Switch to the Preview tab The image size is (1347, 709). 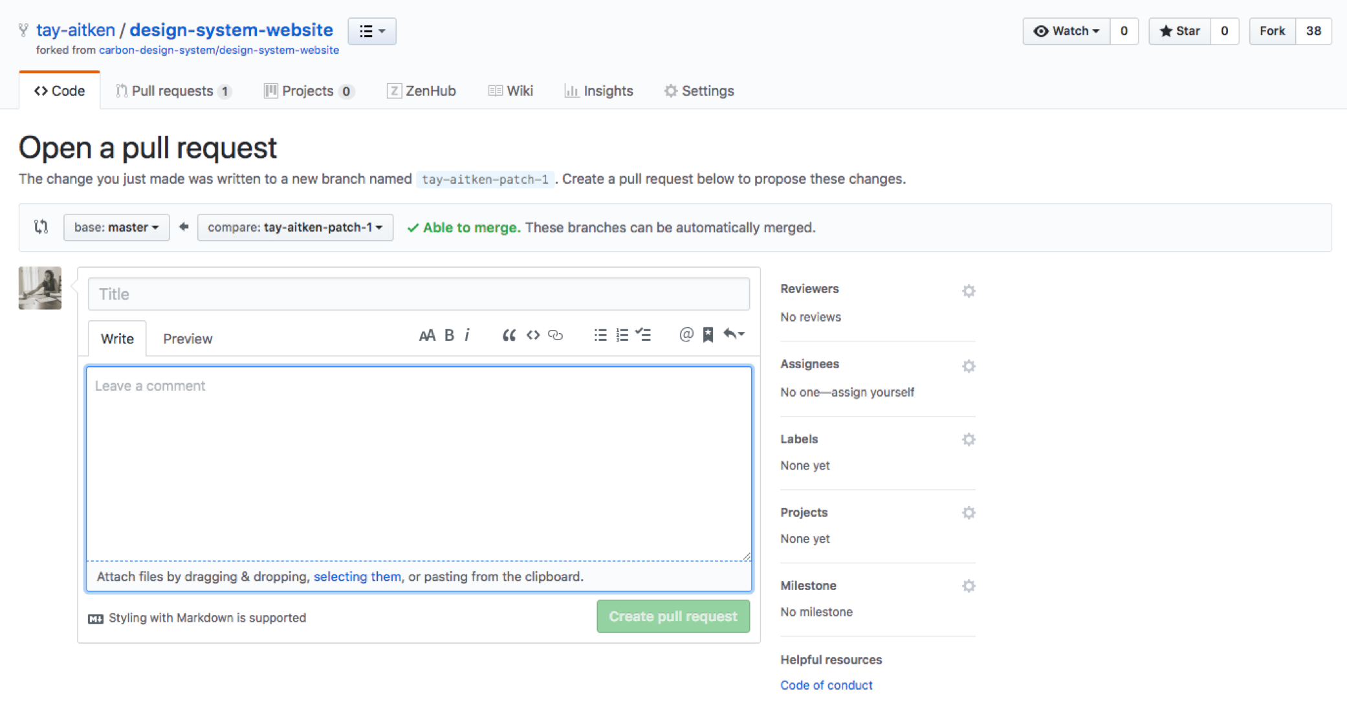coord(188,338)
